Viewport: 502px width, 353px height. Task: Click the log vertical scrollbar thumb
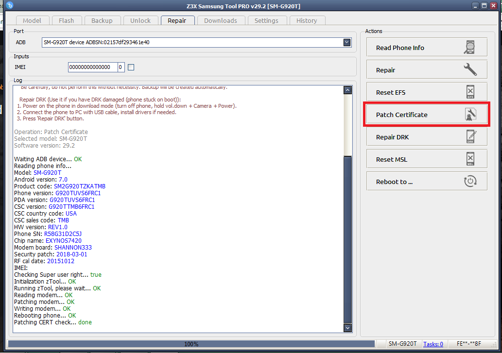(x=347, y=239)
